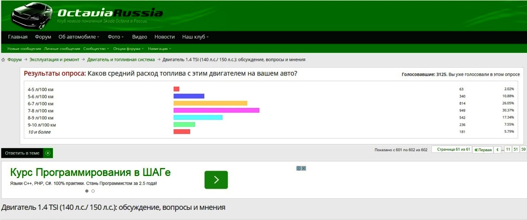This screenshot has width=527, height=220.
Task: Click the 5-6 л/100 км poll option label
Action: pyautogui.click(x=41, y=97)
